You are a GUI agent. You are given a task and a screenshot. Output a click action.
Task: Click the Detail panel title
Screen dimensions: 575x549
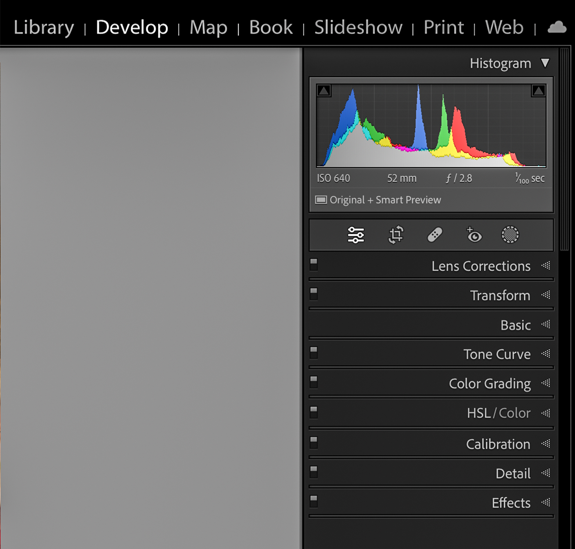pyautogui.click(x=513, y=473)
